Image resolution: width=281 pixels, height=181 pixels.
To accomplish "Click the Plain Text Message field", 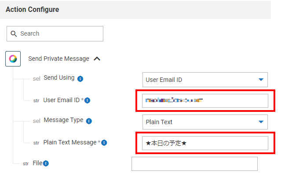I will pos(205,143).
